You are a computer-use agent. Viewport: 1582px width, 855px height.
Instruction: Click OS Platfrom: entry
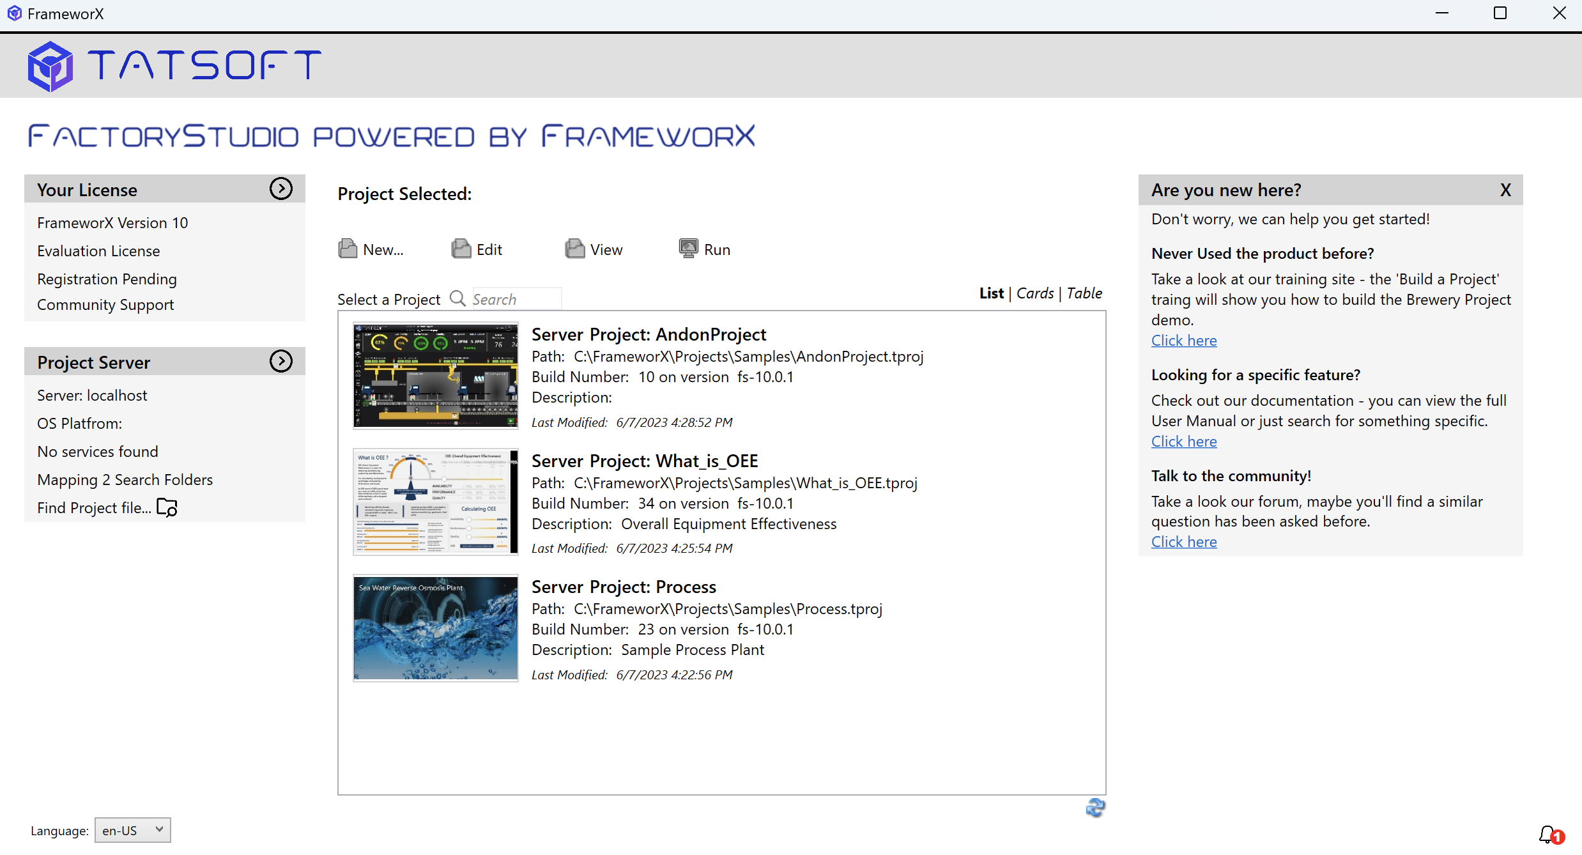point(80,424)
